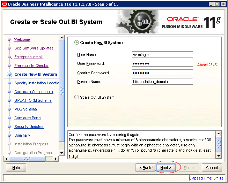Select Scale Out BI System radio button
Viewport: 228px width, 183px height.
(x=76, y=97)
